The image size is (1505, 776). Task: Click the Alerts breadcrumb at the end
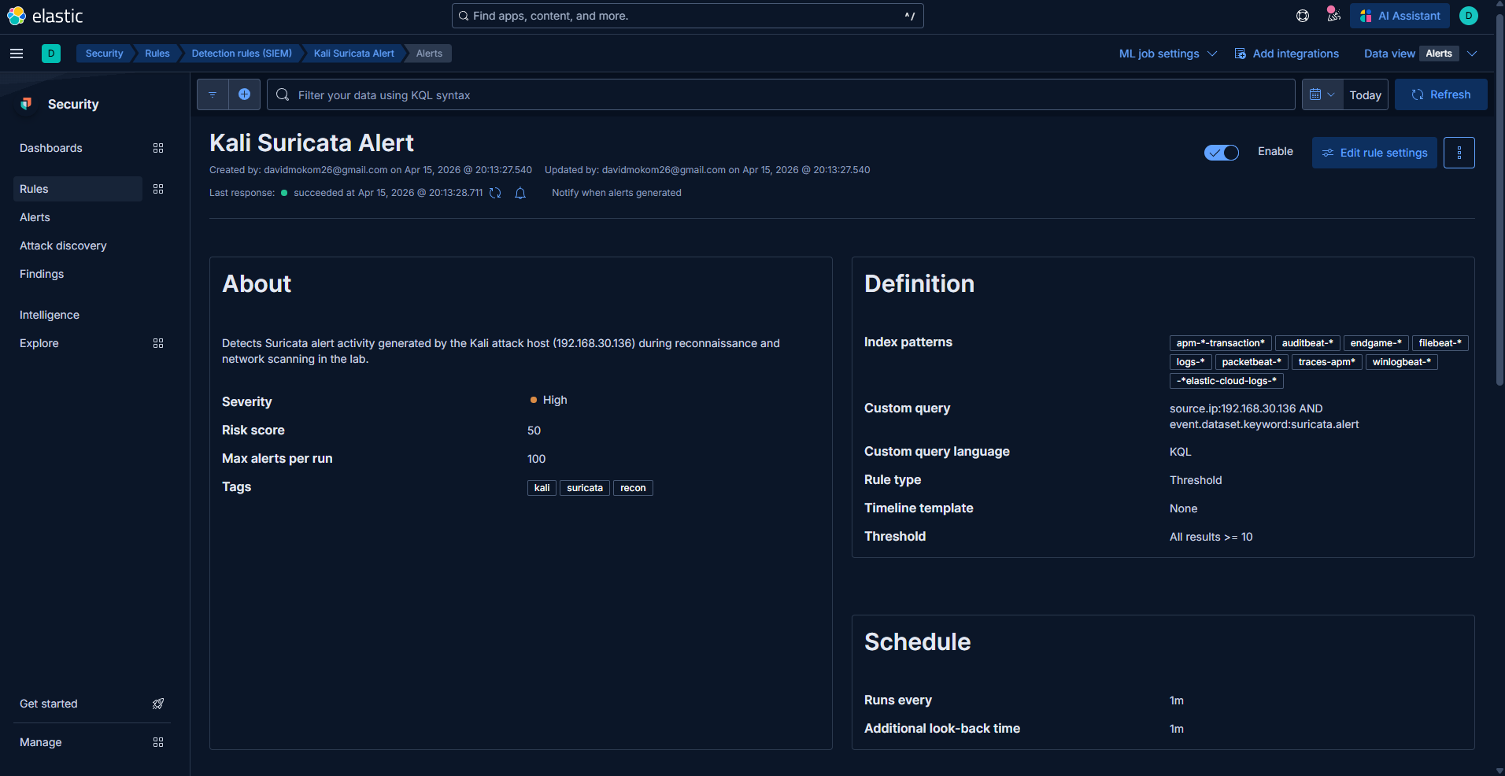tap(429, 54)
